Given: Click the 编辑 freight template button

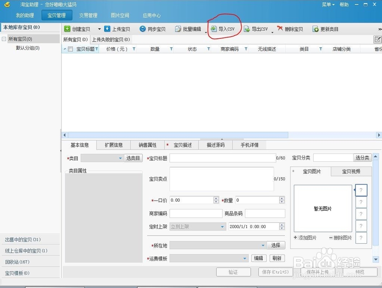Looking at the screenshot, I should click(259, 258).
